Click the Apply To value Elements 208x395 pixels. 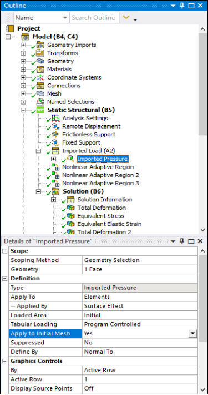pyautogui.click(x=140, y=297)
